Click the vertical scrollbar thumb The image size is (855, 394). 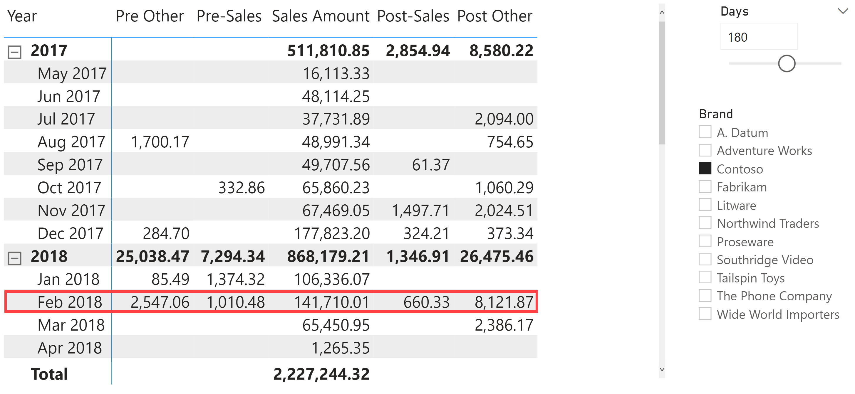662,83
